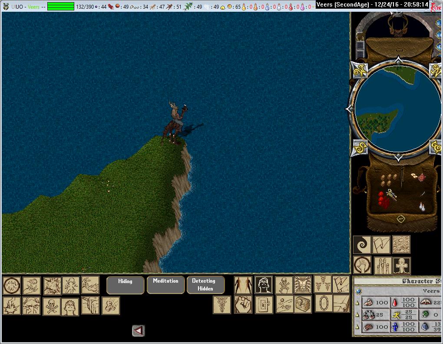Screen dimensions: 443x344
Task: Click the blue globe in Character Status
Action: tap(358, 291)
